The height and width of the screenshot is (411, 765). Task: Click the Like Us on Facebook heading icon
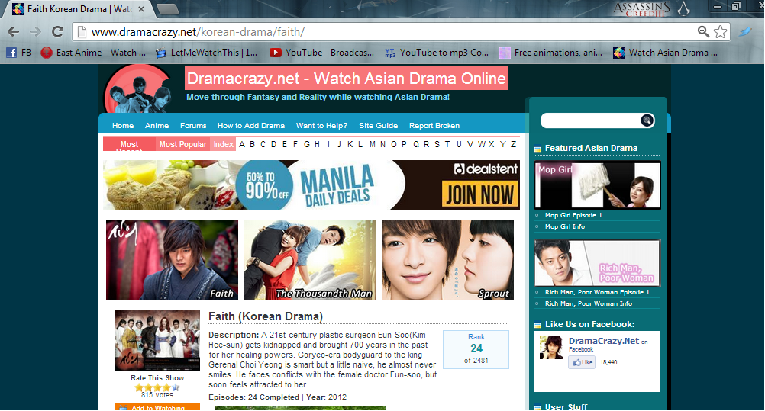click(537, 325)
